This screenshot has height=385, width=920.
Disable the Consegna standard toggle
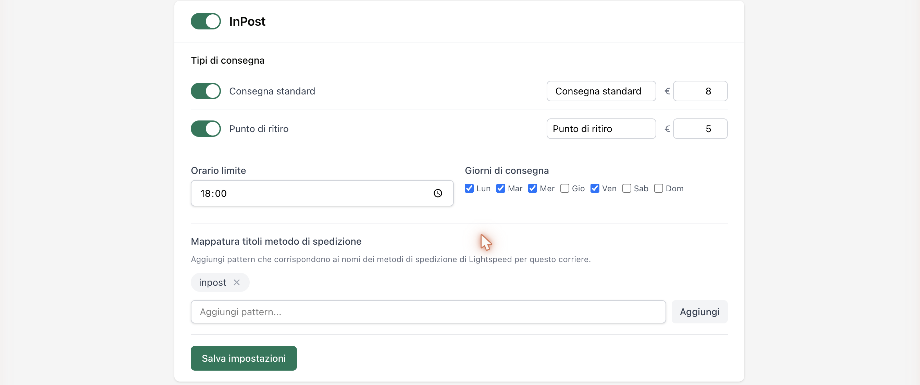[206, 91]
